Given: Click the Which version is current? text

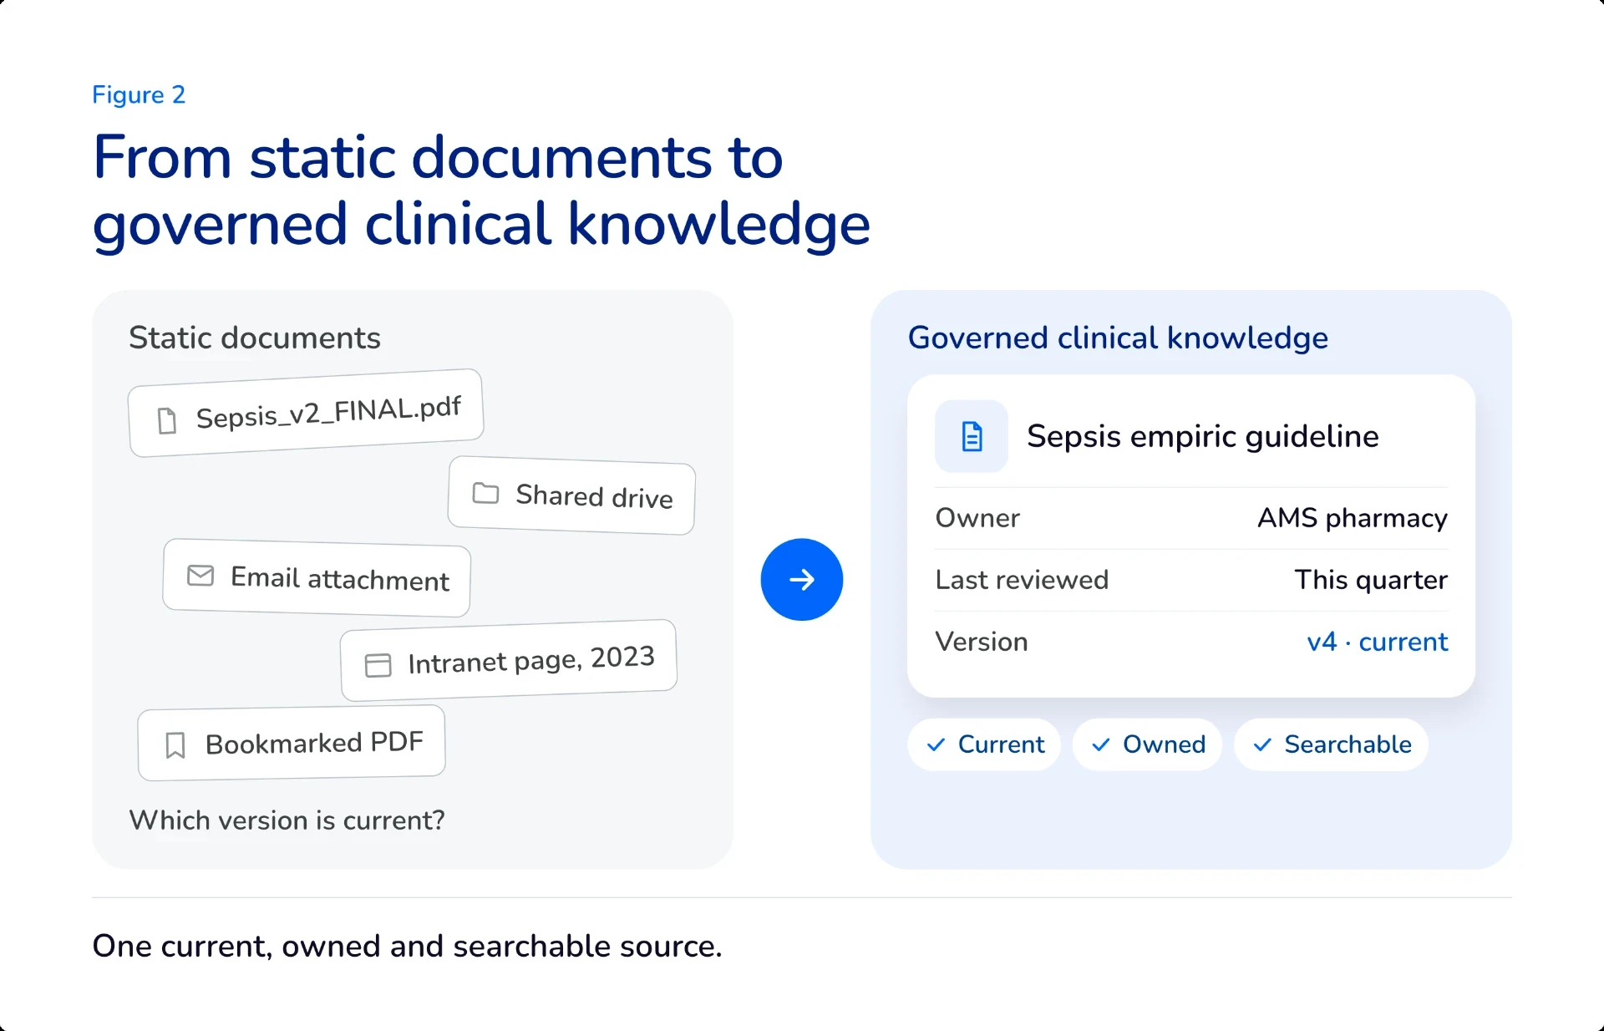Looking at the screenshot, I should coord(287,820).
